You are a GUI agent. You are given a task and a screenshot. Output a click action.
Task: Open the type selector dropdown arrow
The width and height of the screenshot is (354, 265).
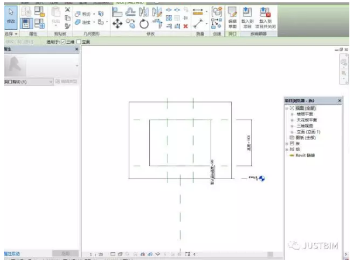(77, 66)
